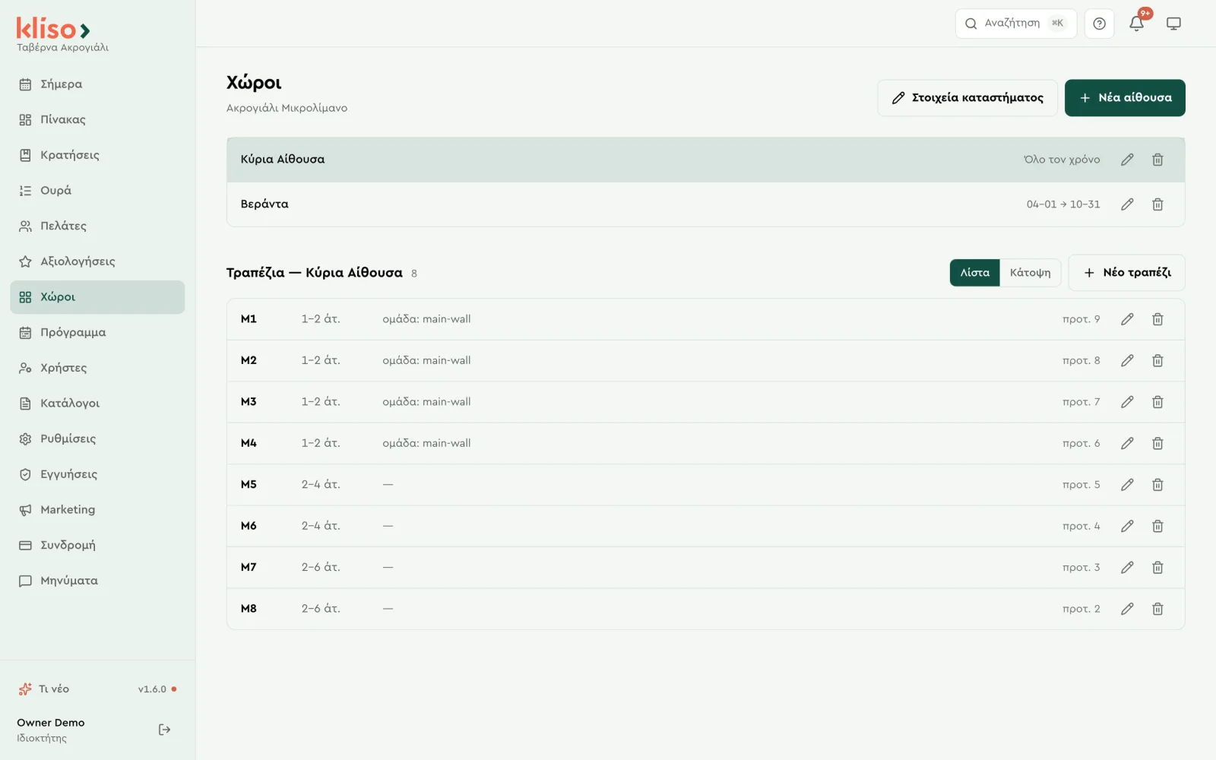Log out using the exit icon
The width and height of the screenshot is (1216, 760).
point(164,730)
